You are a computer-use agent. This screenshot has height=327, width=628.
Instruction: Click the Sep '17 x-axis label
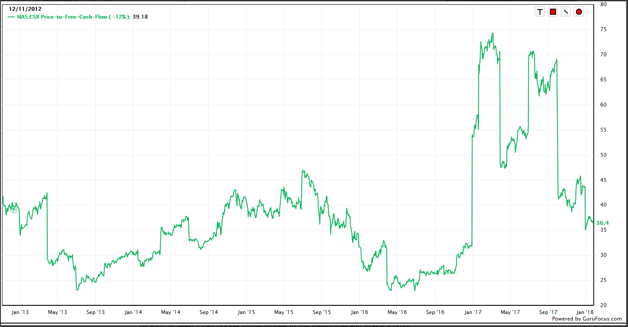tap(548, 312)
